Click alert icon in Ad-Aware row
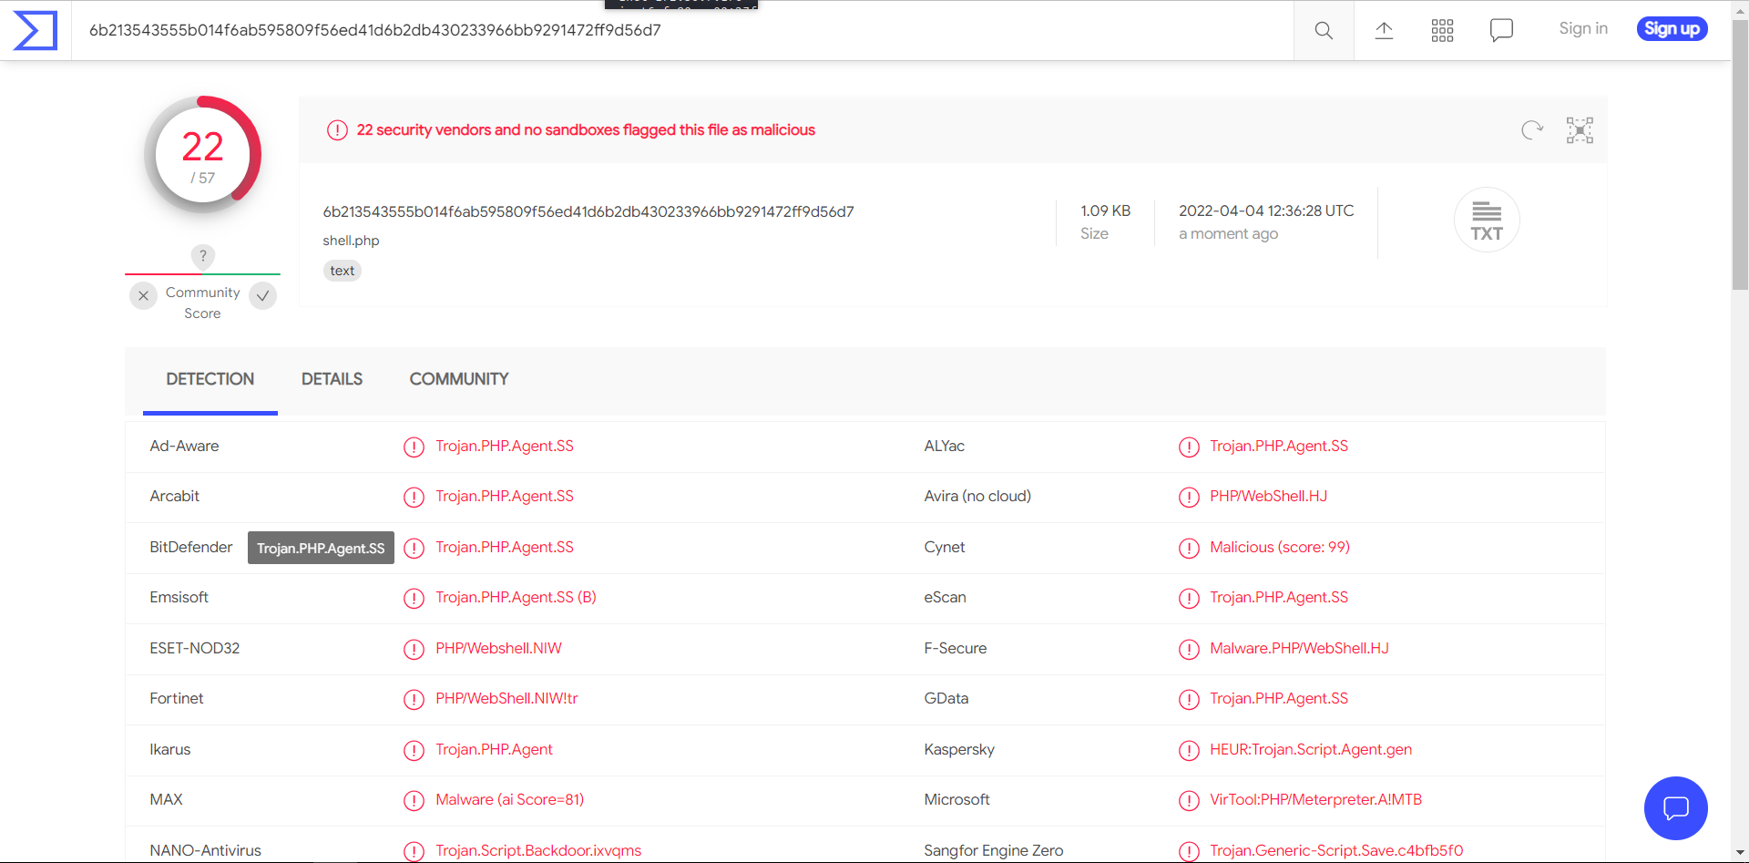Viewport: 1749px width, 863px height. tap(414, 447)
